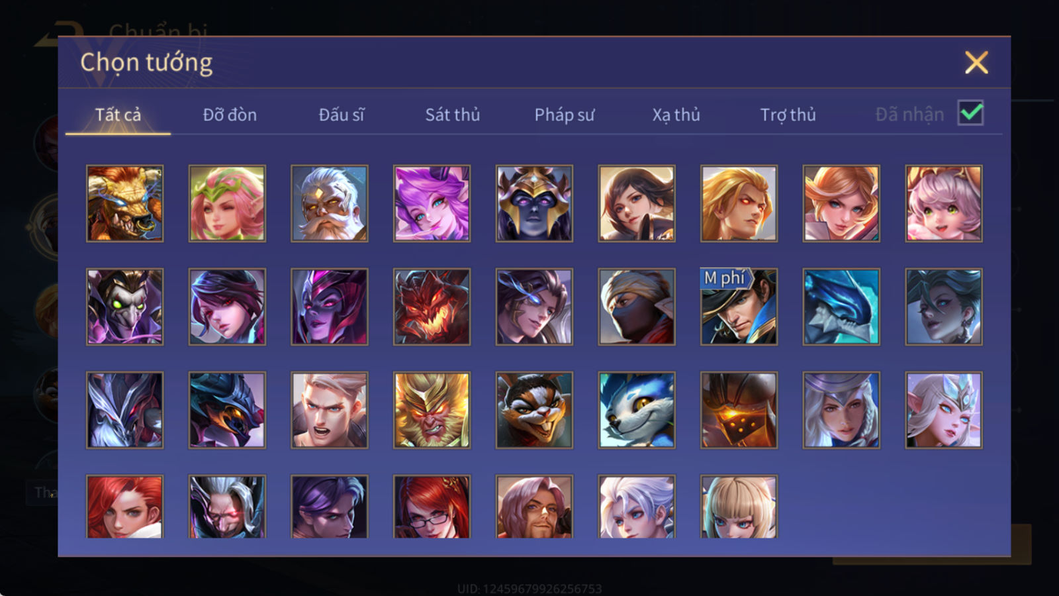Switch to the Xạ thủ tab
Screen dimensions: 1059x596
pos(676,115)
